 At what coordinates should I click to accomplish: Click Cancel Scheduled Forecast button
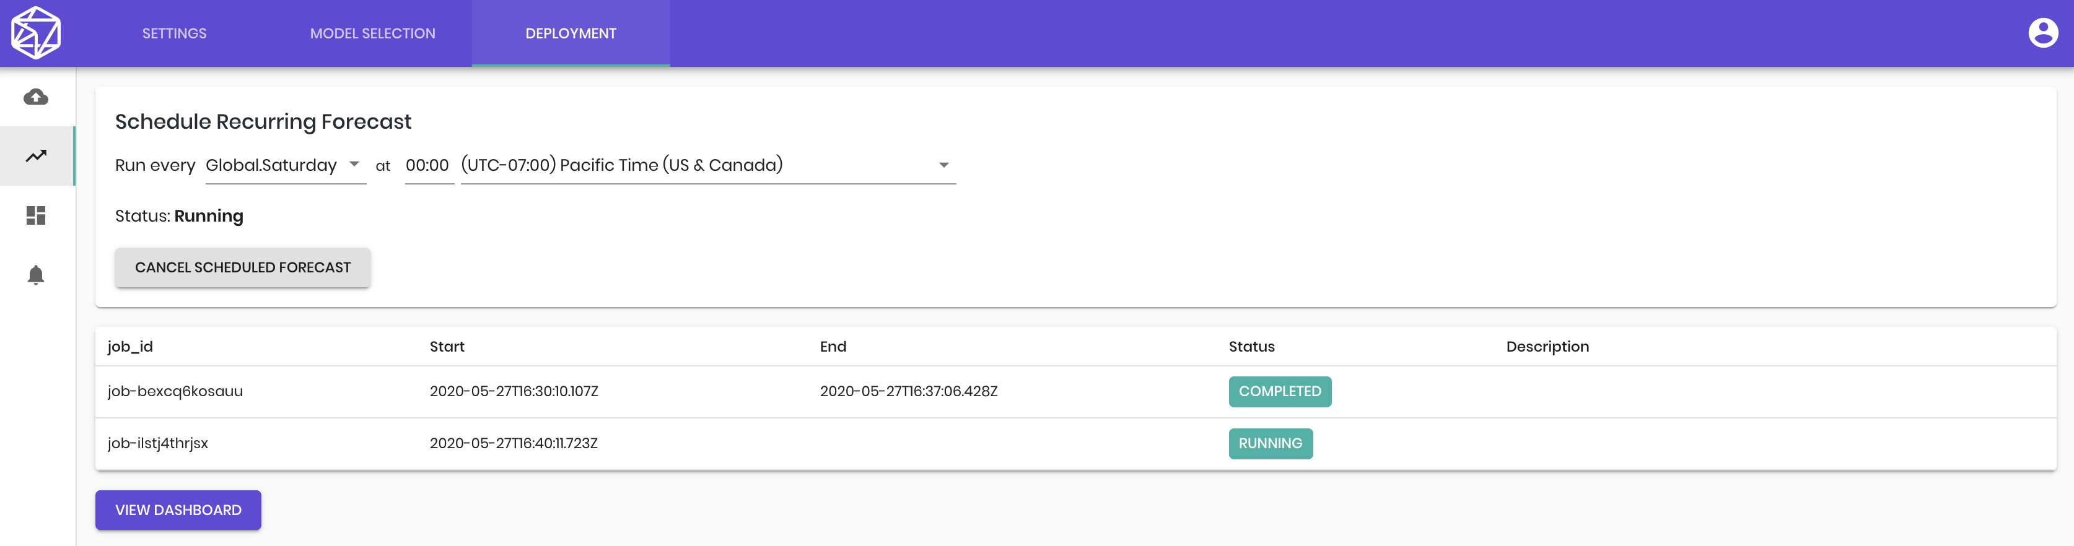click(x=242, y=267)
